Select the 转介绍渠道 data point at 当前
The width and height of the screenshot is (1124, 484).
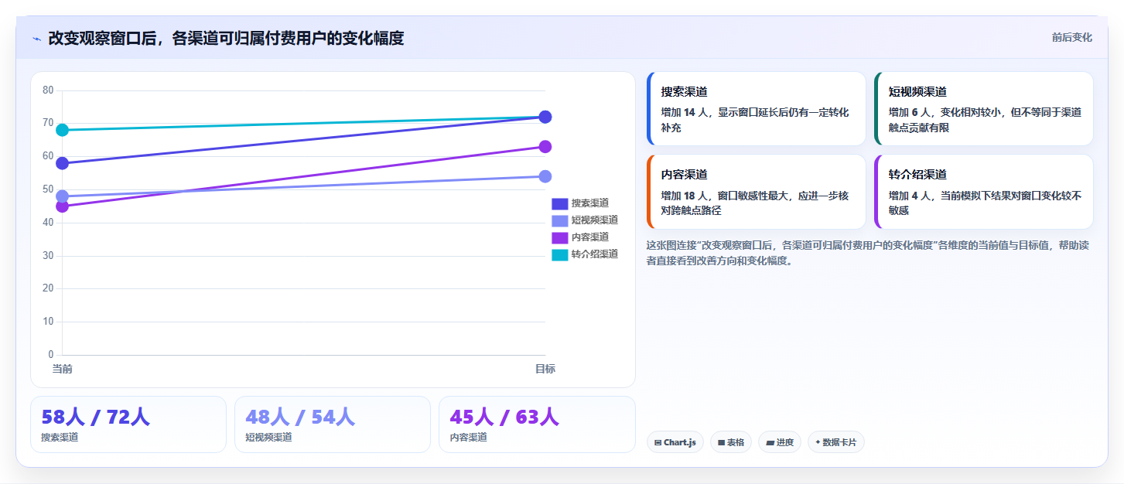pyautogui.click(x=62, y=130)
